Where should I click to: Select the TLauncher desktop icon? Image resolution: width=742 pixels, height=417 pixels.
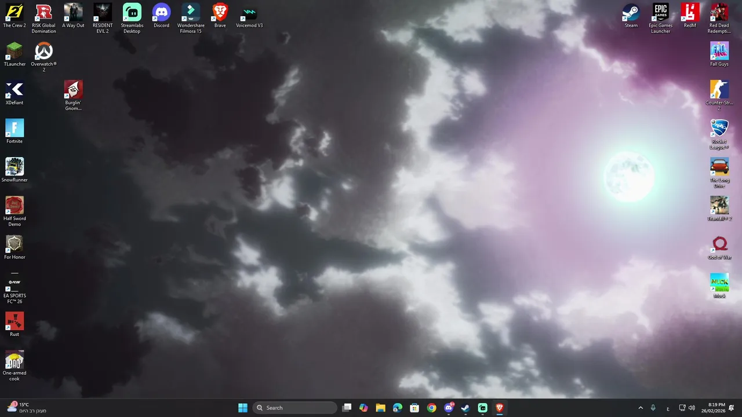click(x=14, y=54)
